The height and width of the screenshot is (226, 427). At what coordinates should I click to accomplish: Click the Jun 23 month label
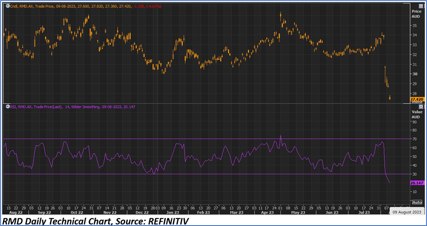coord(332,212)
